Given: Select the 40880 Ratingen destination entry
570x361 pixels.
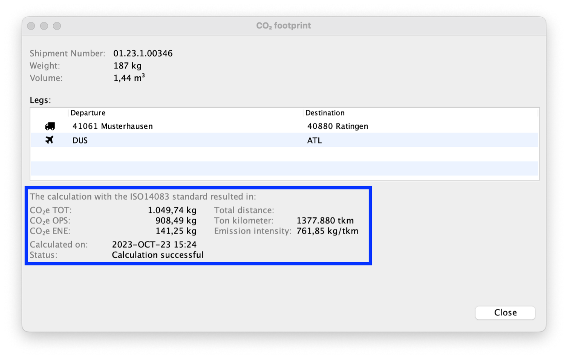Looking at the screenshot, I should [337, 126].
